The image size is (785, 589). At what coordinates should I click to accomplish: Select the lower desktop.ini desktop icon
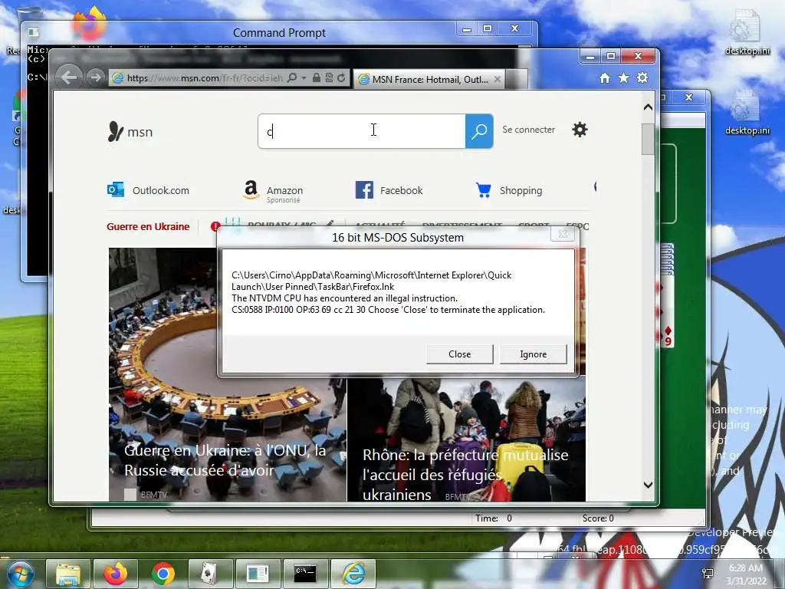click(x=747, y=112)
